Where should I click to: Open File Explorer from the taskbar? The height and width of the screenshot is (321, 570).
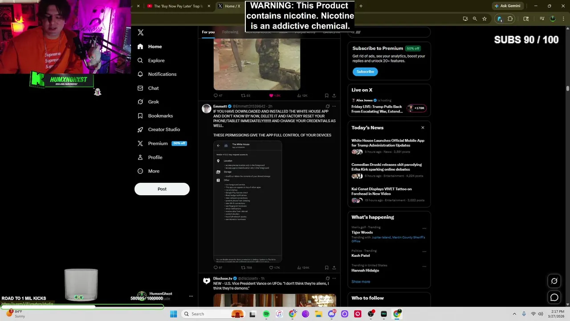(x=318, y=314)
